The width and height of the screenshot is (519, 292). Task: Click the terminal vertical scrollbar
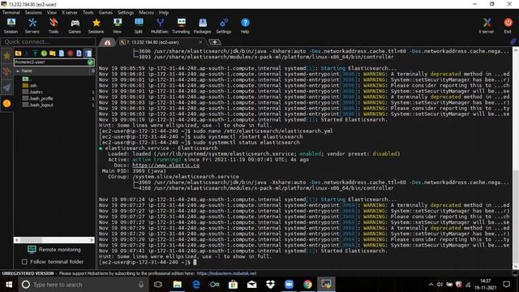(516, 158)
